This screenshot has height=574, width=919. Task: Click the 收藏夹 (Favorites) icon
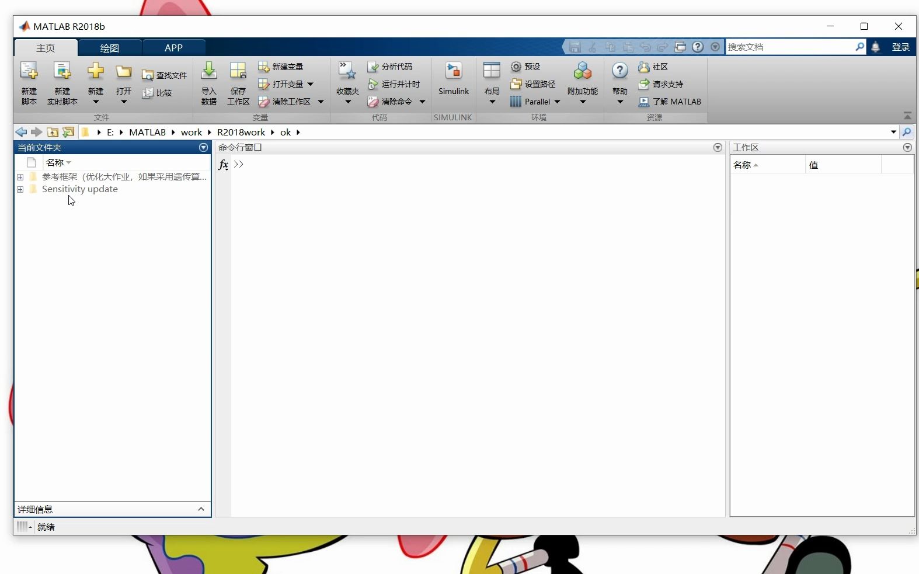347,71
